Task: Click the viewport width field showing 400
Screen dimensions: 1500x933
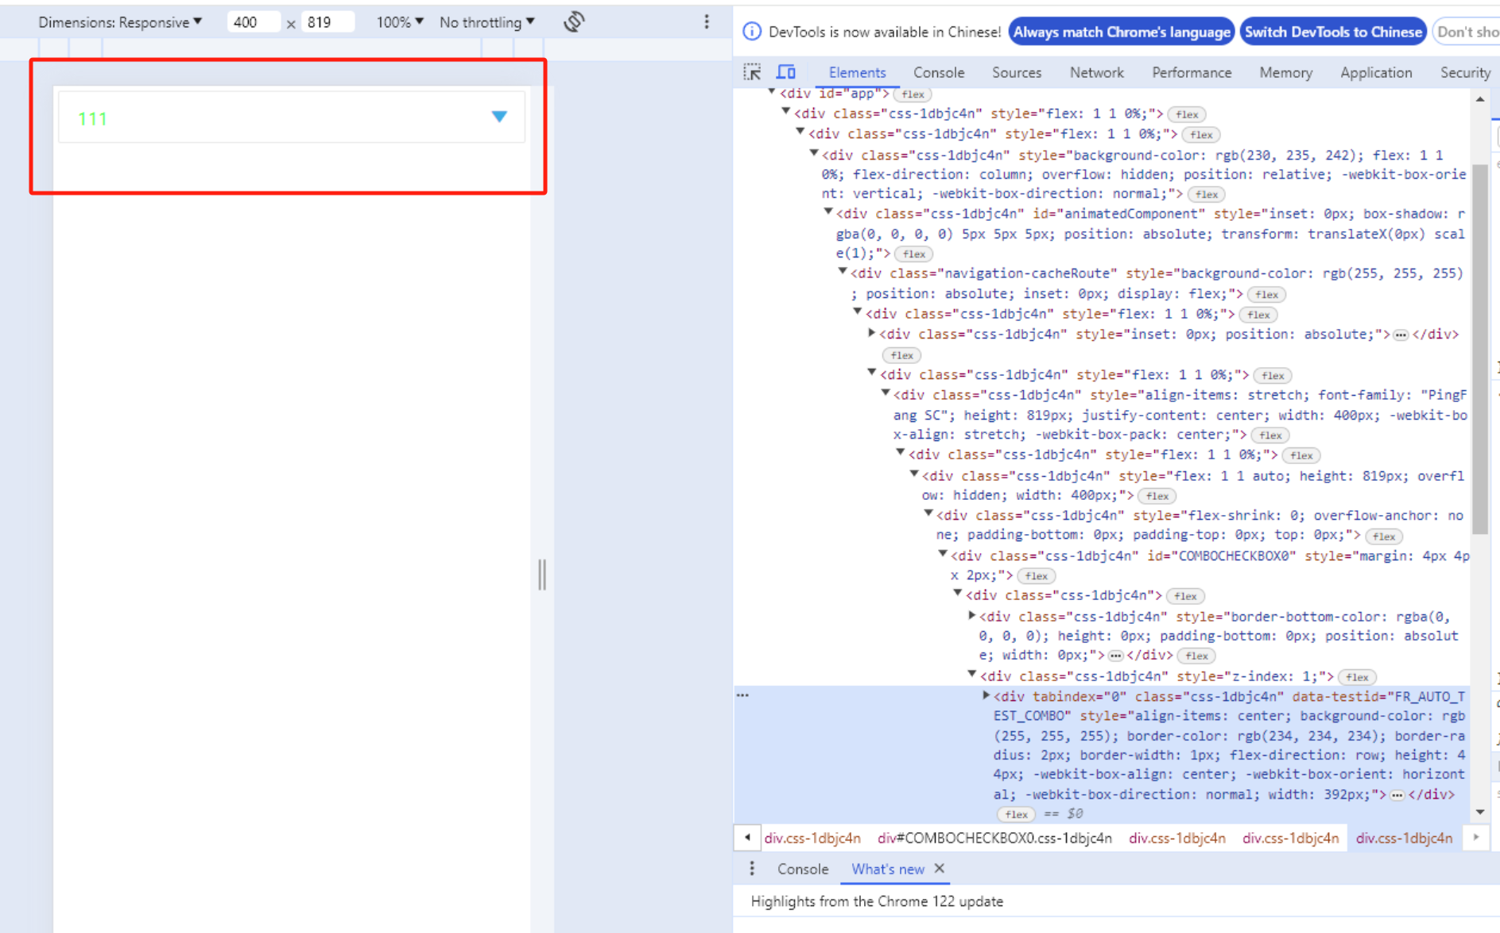Action: point(253,22)
